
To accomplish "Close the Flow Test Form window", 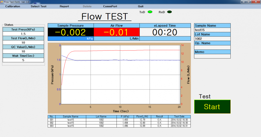I will click(x=256, y=2).
